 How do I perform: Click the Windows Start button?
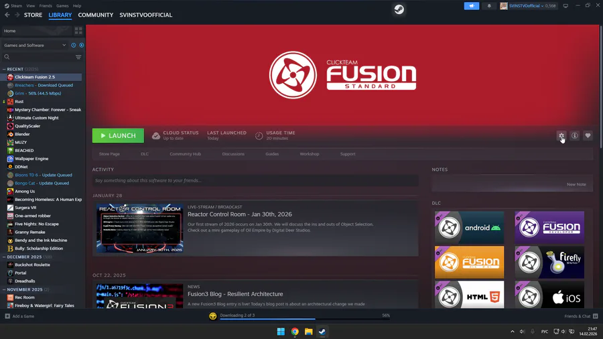pos(281,332)
